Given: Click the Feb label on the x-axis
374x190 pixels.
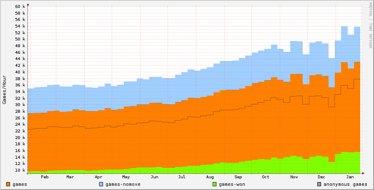Looking at the screenshot, I should tap(45, 177).
